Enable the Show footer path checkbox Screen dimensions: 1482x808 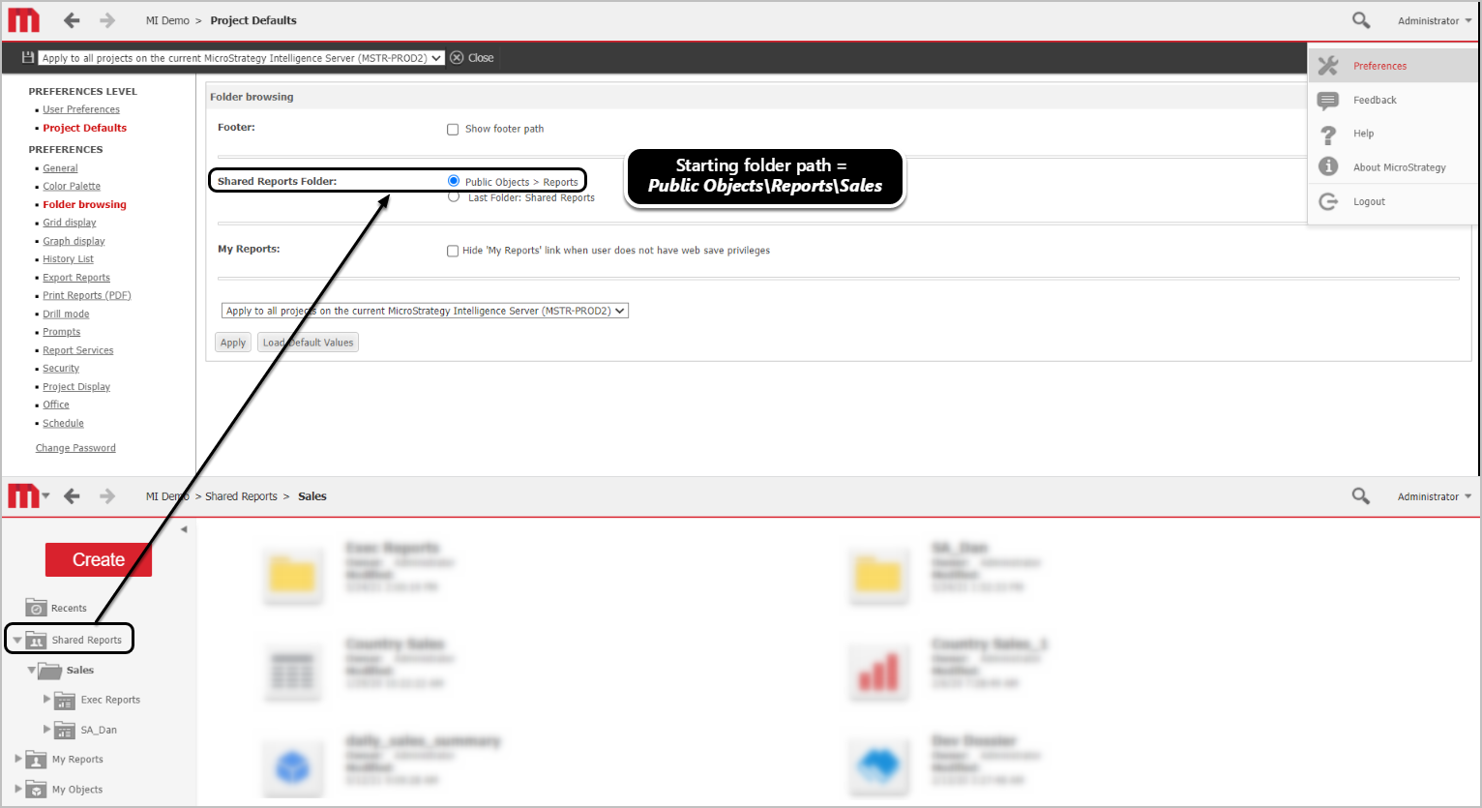(x=453, y=130)
